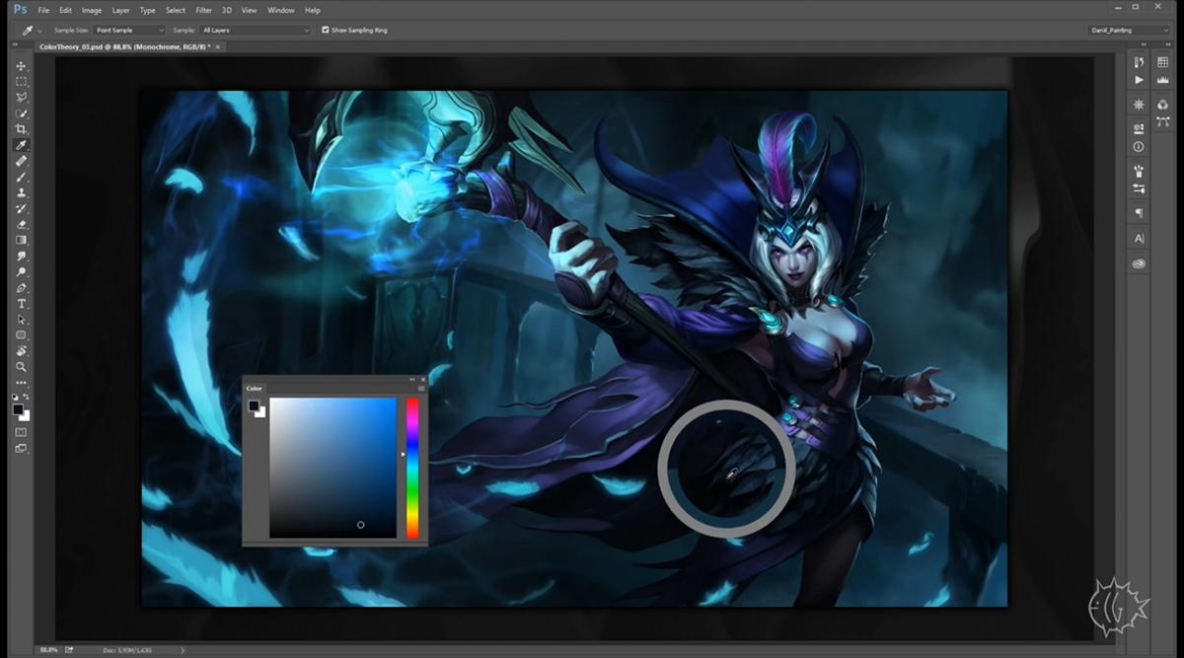This screenshot has width=1184, height=658.
Task: Select the Eyedropper tool in the toolbox
Action: 21,145
